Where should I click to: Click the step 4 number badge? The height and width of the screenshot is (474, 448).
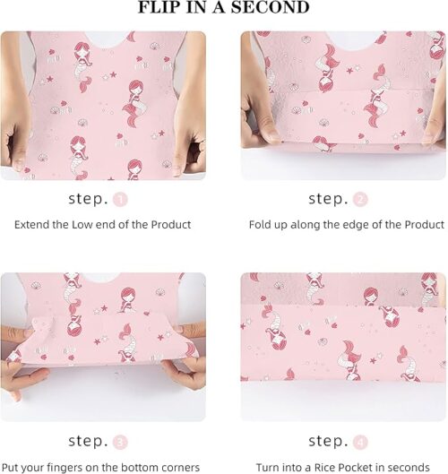tap(360, 443)
